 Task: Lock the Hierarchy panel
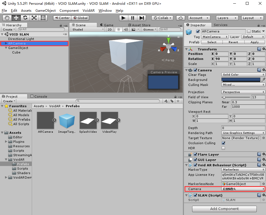61,25
